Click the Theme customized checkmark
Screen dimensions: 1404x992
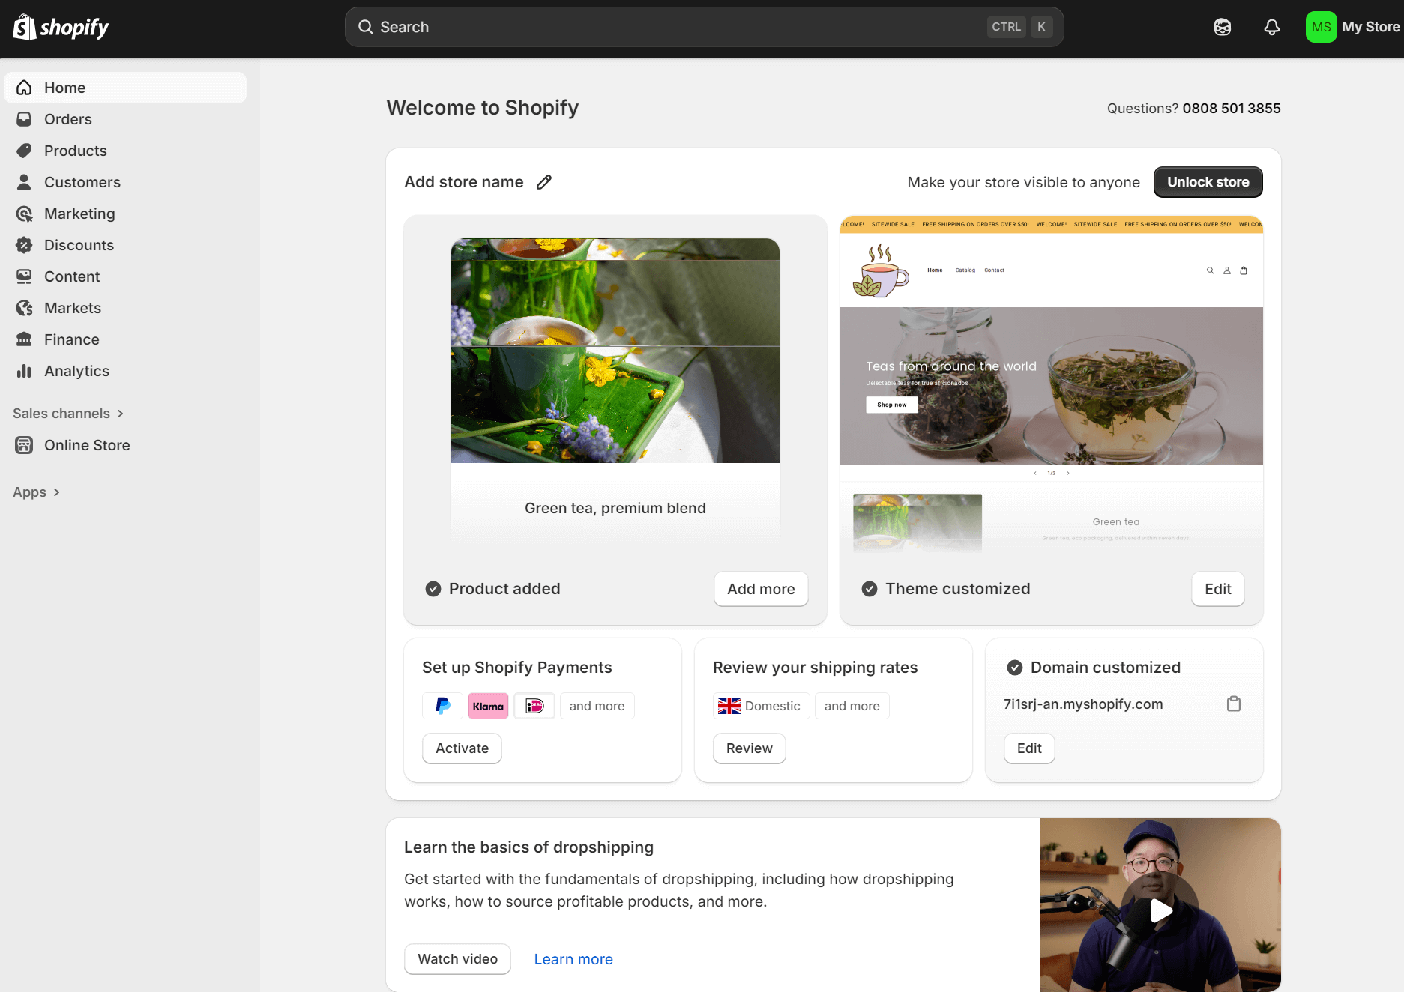tap(870, 589)
